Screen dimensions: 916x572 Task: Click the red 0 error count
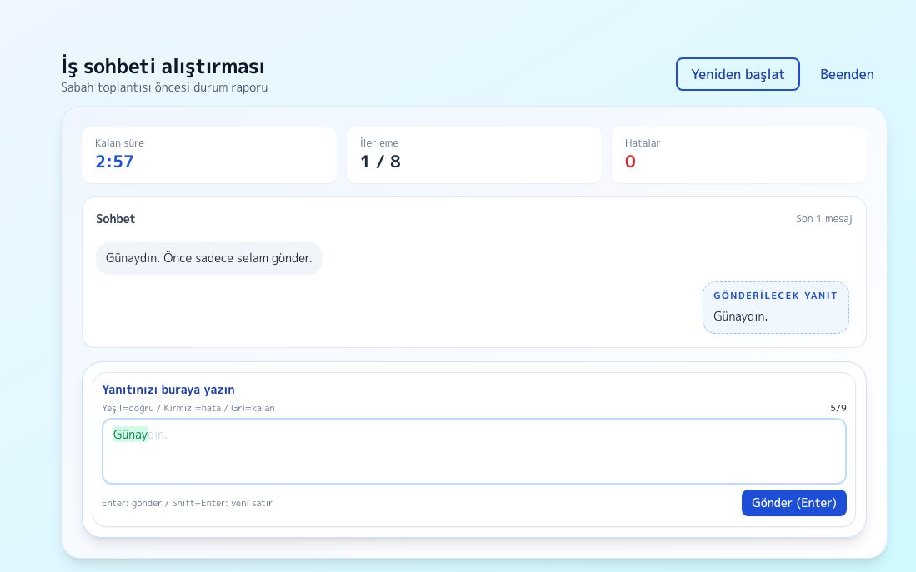click(x=630, y=162)
